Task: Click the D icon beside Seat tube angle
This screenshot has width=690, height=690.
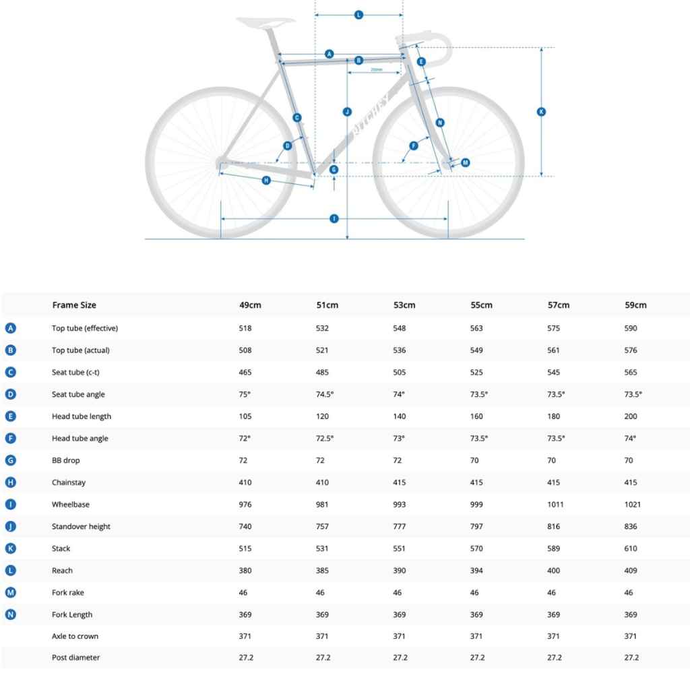Action: tap(11, 394)
